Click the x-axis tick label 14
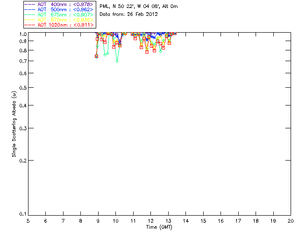This screenshot has height=239, width=299. (186, 221)
